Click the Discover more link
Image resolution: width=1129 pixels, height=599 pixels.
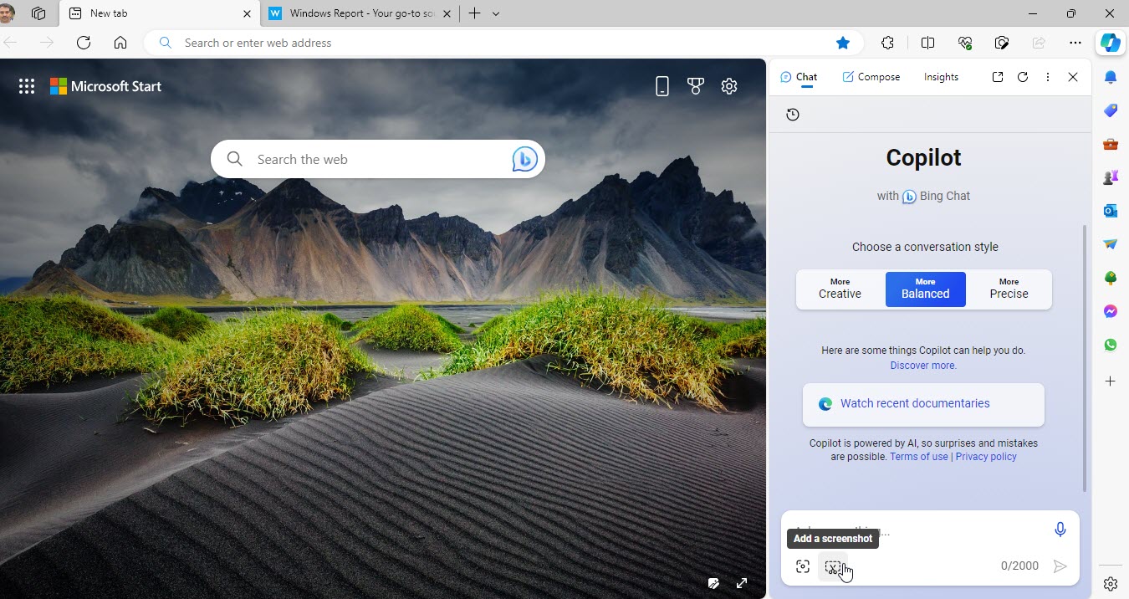(x=923, y=366)
